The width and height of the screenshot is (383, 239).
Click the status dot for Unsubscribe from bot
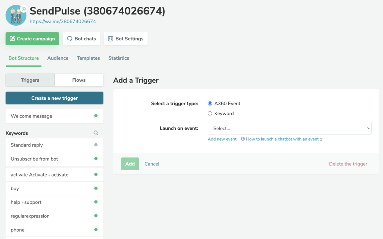(x=96, y=159)
